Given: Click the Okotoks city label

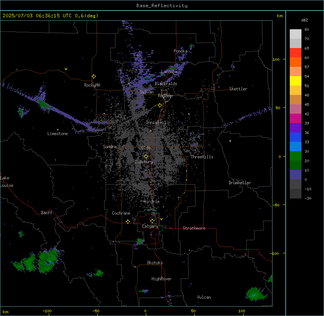Looking at the screenshot, I should (155, 263).
